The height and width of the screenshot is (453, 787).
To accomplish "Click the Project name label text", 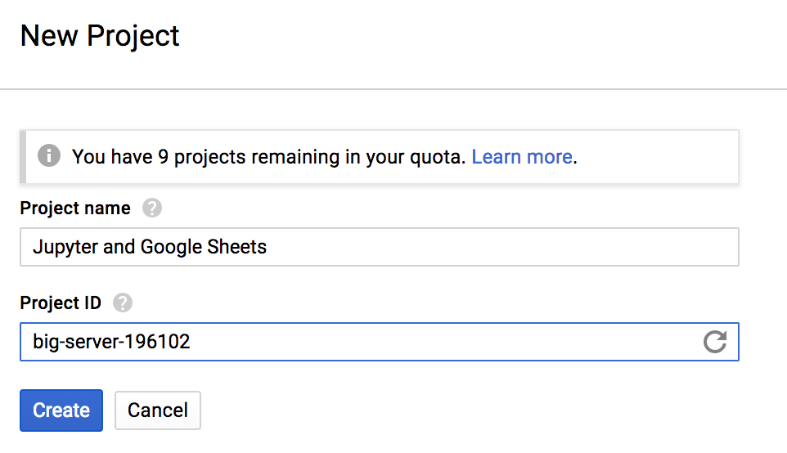I will point(75,209).
